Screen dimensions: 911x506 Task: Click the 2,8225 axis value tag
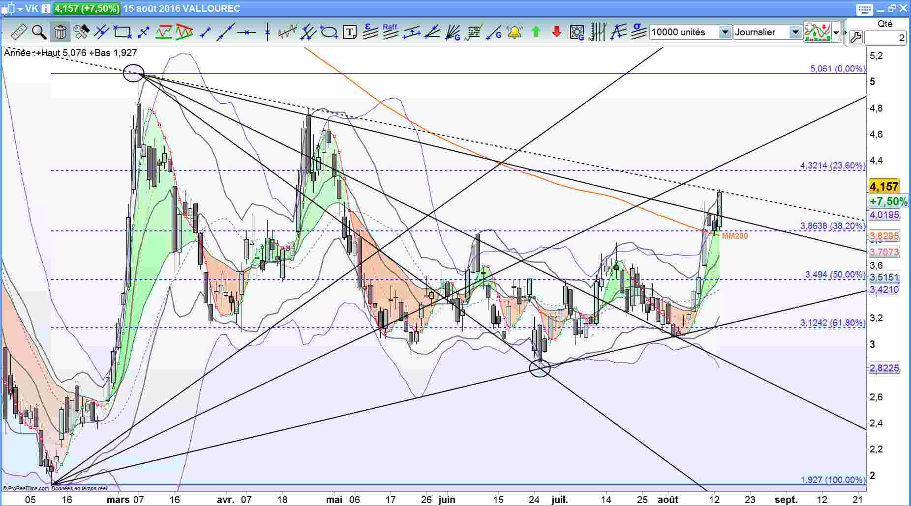click(884, 368)
